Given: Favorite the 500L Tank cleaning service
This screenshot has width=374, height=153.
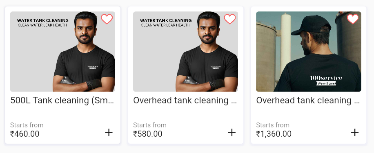Looking at the screenshot, I should click(107, 19).
